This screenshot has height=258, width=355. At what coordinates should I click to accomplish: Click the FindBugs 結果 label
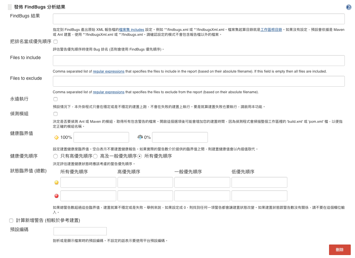pyautogui.click(x=25, y=16)
